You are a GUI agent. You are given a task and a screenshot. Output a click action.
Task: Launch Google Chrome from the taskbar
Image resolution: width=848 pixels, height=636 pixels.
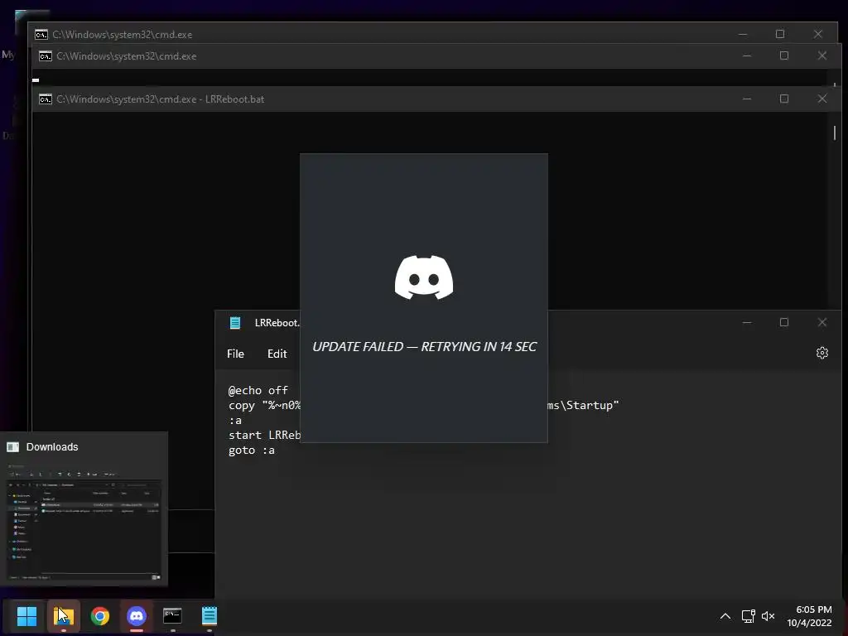point(100,616)
